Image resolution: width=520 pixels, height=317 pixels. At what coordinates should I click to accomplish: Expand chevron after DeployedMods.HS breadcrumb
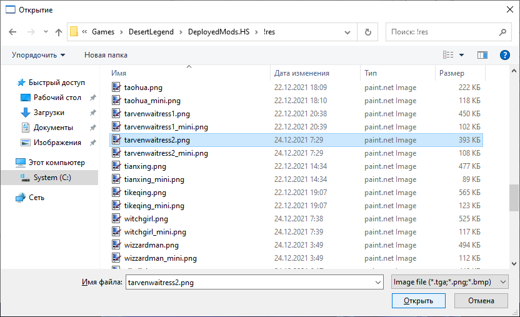[x=256, y=32]
